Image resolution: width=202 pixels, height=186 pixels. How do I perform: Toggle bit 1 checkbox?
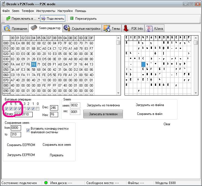pyautogui.click(x=33, y=109)
